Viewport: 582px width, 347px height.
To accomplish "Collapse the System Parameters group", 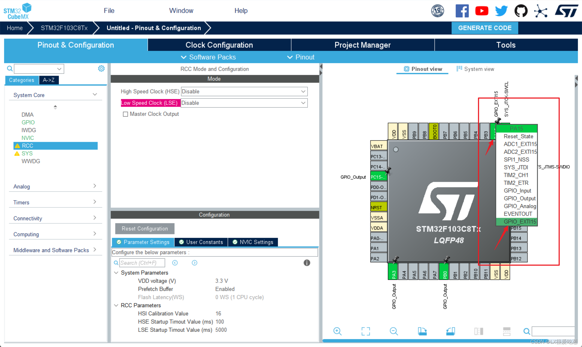I will click(116, 273).
